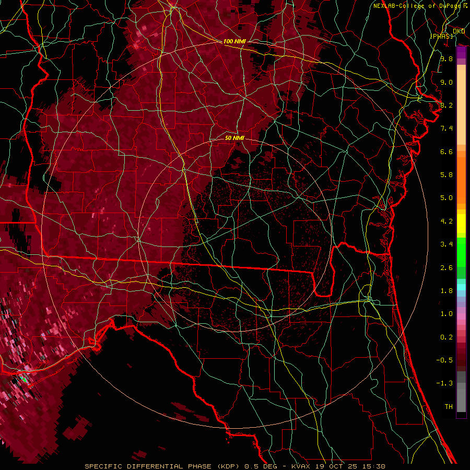
Task: Click the TH threshold label on the legend
Action: [448, 406]
